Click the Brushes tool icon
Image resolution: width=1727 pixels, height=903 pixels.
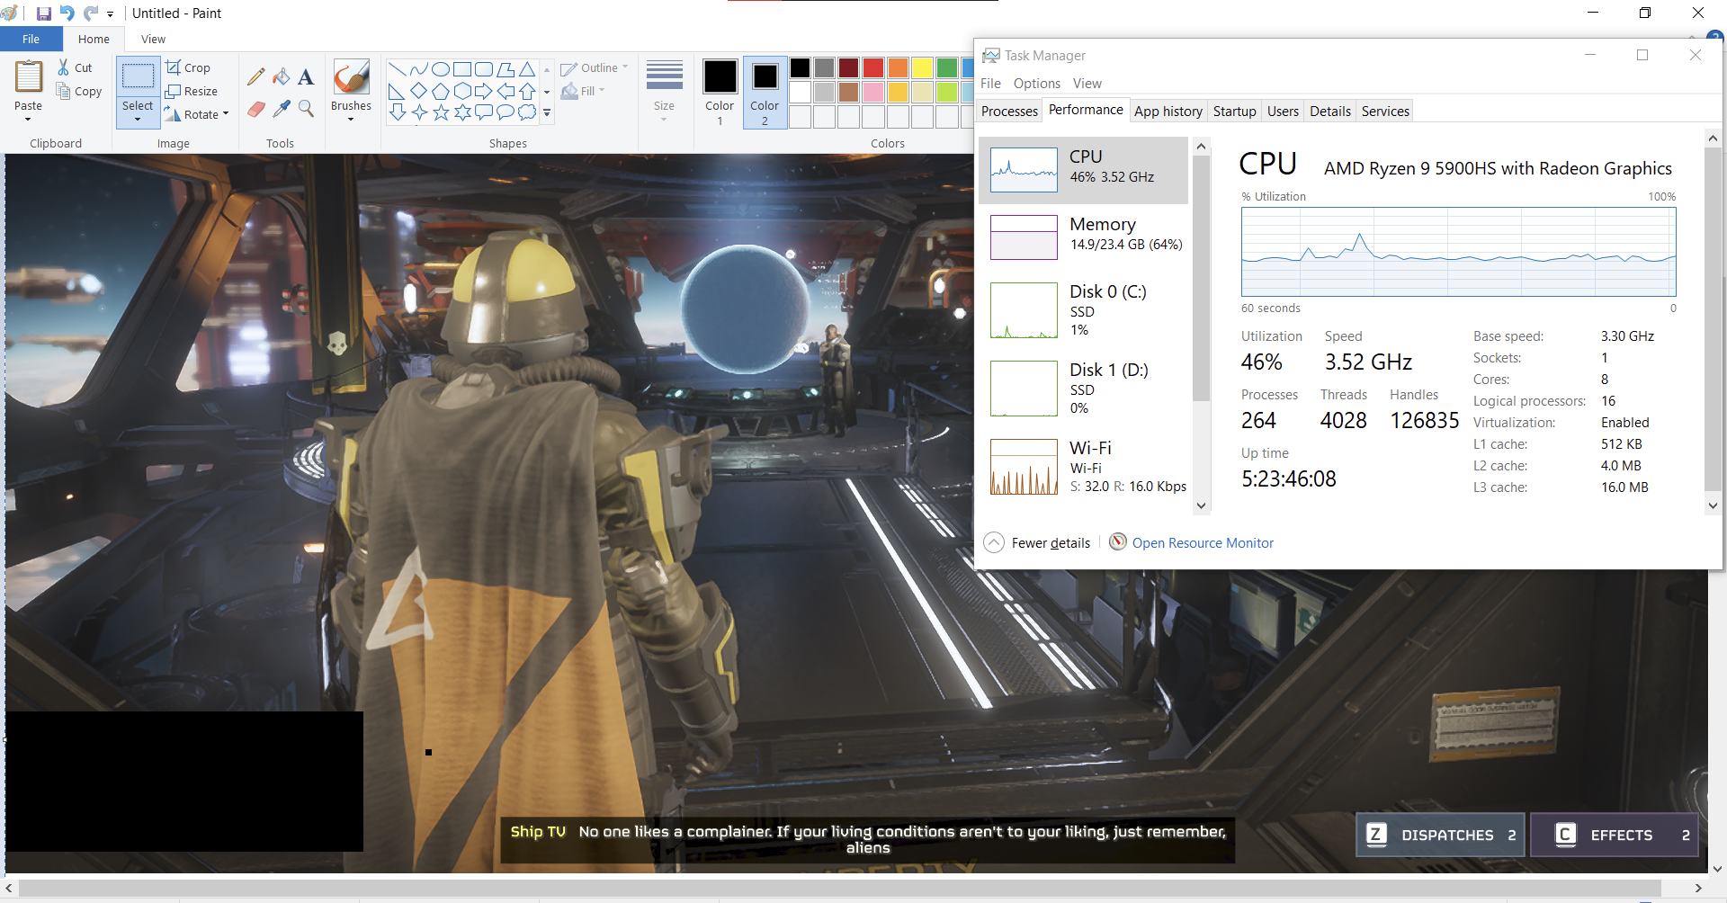[x=351, y=77]
